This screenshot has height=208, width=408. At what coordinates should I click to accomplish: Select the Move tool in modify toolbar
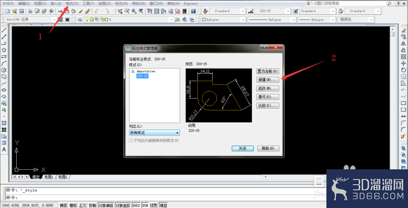click(x=404, y=63)
